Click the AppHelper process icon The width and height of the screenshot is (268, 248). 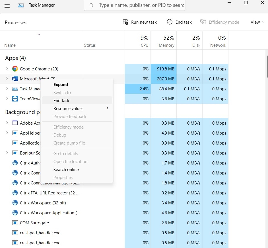(15, 133)
